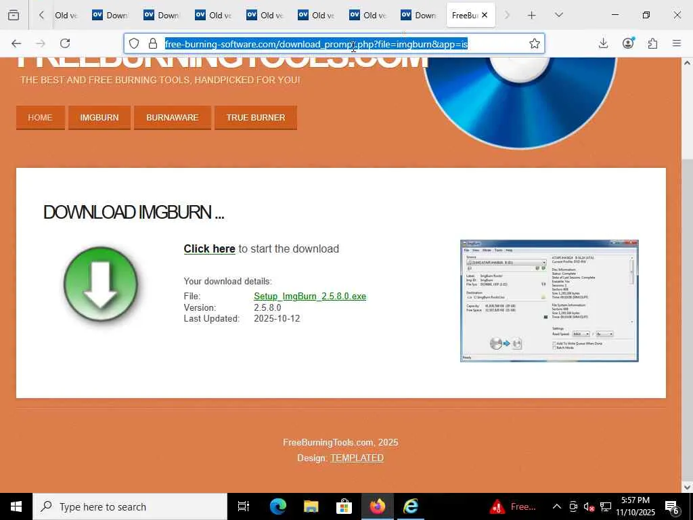Viewport: 693px width, 520px height.
Task: Expand the list all tabs chevron
Action: [x=558, y=15]
